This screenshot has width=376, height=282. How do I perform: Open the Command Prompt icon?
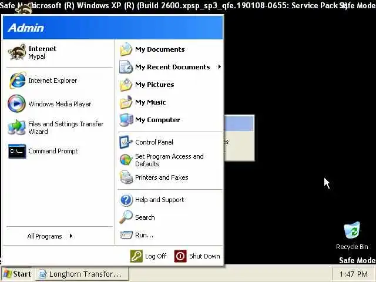pos(17,151)
